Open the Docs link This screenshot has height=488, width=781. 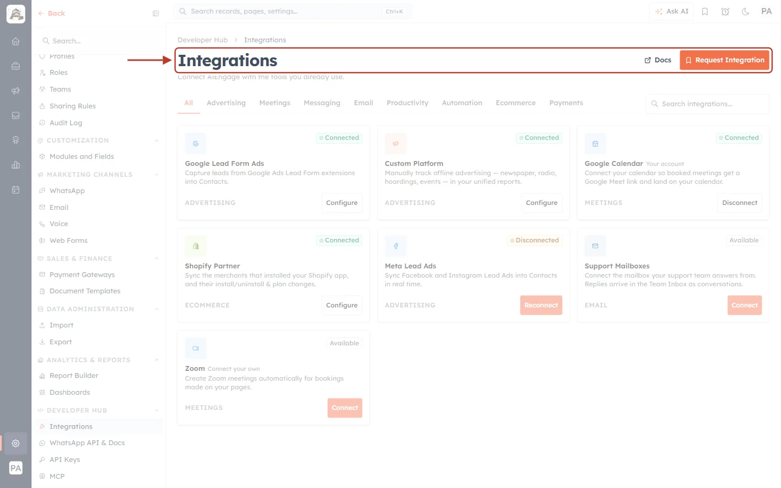(658, 60)
